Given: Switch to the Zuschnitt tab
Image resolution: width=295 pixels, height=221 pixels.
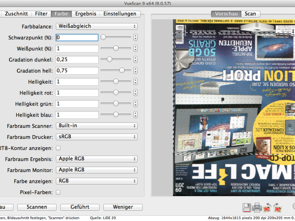Looking at the screenshot, I should (x=16, y=14).
